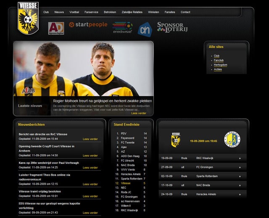269x218 pixels.
Task: Expand the NAC Breda fixture arrow
Action: click(x=240, y=185)
